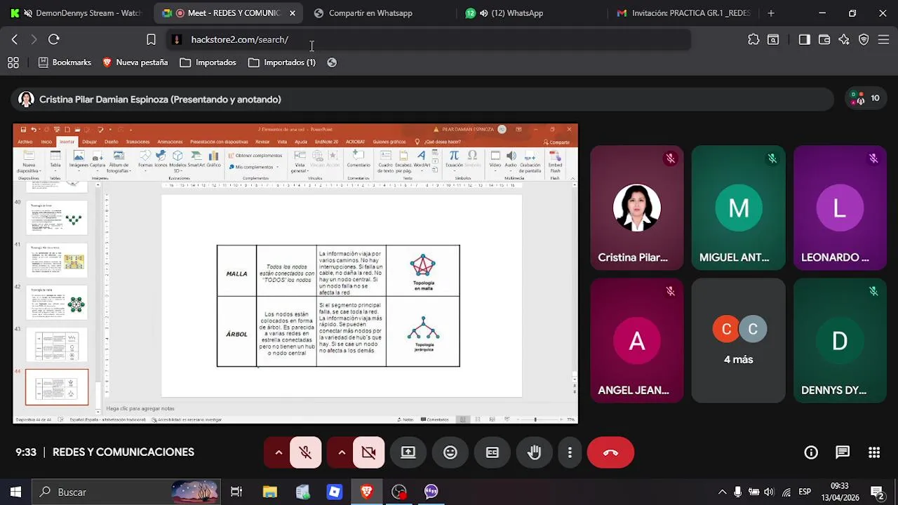This screenshot has width=898, height=505.
Task: Switch to DemonDennys Stream browser tab
Action: point(75,13)
